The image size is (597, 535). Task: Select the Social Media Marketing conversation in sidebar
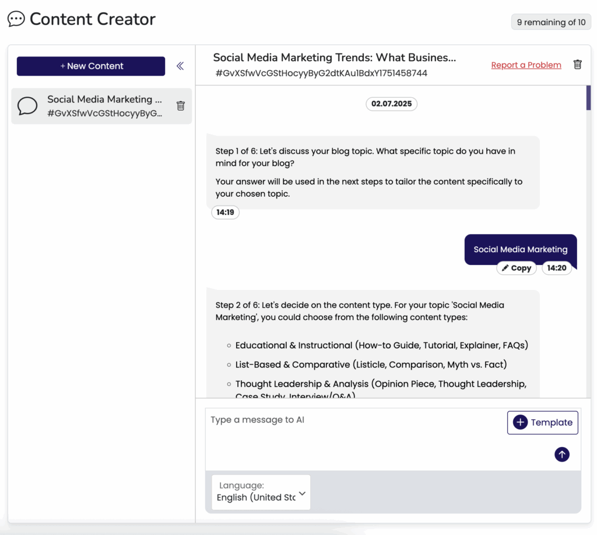point(101,106)
